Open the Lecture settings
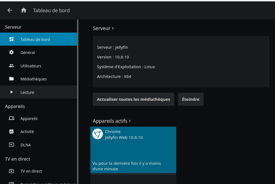This screenshot has height=184, width=275. (38, 92)
